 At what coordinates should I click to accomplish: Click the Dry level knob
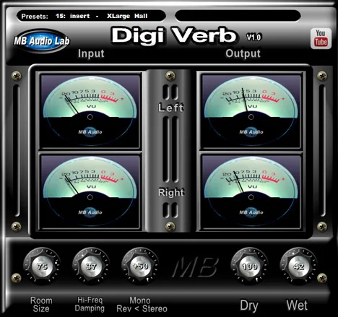[250, 266]
